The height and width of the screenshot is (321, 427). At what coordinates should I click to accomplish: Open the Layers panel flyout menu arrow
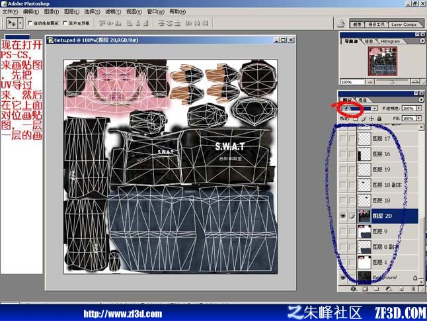click(421, 100)
